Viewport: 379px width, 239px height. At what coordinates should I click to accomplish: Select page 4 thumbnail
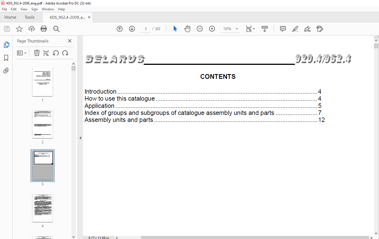(x=43, y=208)
